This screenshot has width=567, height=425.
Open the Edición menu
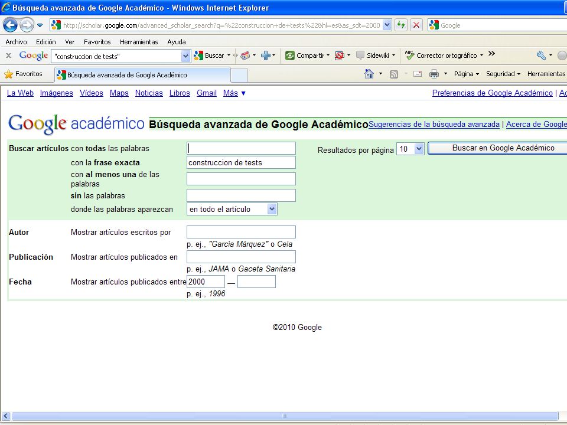pyautogui.click(x=46, y=42)
